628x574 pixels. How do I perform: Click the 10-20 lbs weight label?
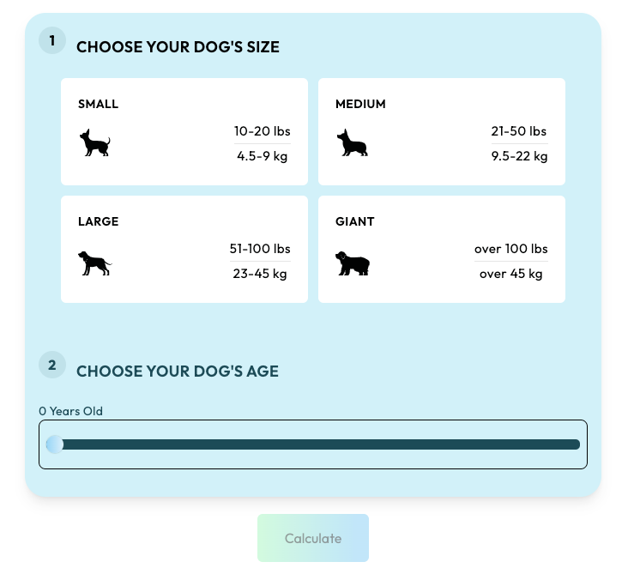click(263, 131)
